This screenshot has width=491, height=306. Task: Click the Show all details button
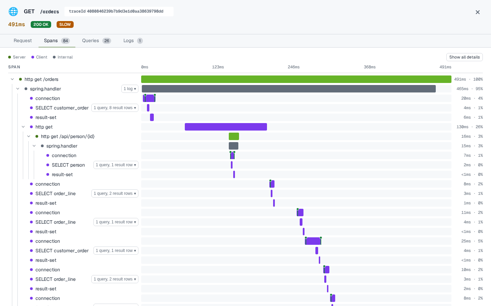point(464,57)
